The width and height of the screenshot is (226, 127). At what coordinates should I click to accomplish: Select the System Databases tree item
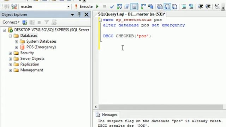pyautogui.click(x=41, y=41)
